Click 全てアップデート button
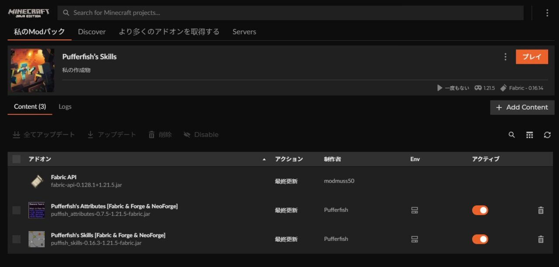This screenshot has height=267, width=559. (44, 135)
